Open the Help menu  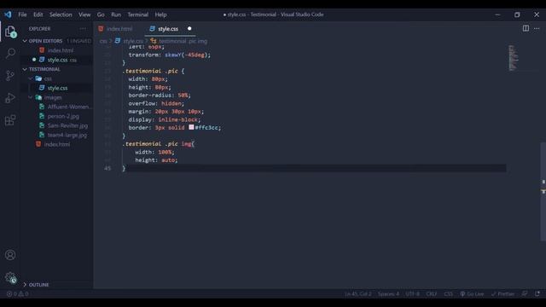pos(160,14)
